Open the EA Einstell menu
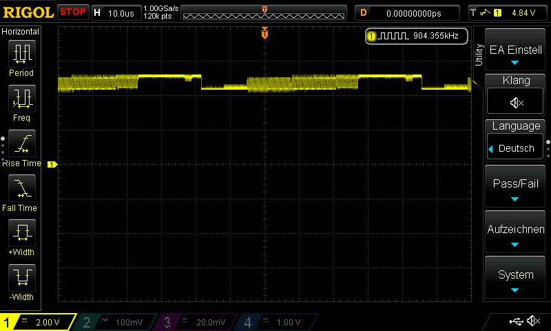Image resolution: width=551 pixels, height=331 pixels. coord(515,50)
